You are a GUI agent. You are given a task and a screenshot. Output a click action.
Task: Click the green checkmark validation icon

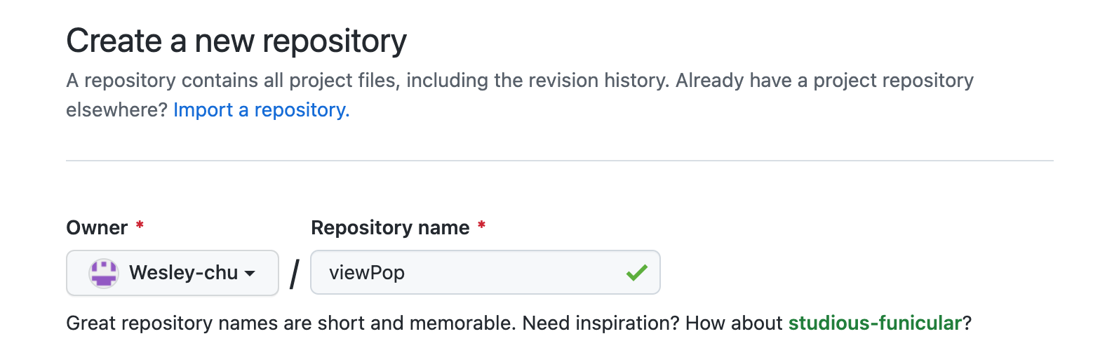pyautogui.click(x=636, y=273)
